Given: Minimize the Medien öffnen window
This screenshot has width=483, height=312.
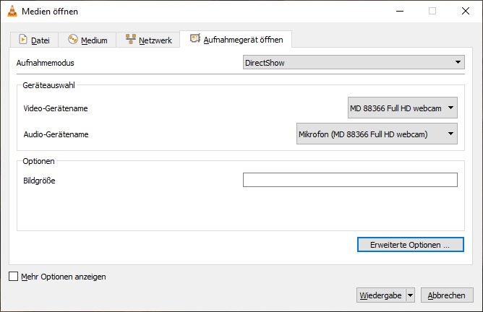Looking at the screenshot, I should 400,11.
